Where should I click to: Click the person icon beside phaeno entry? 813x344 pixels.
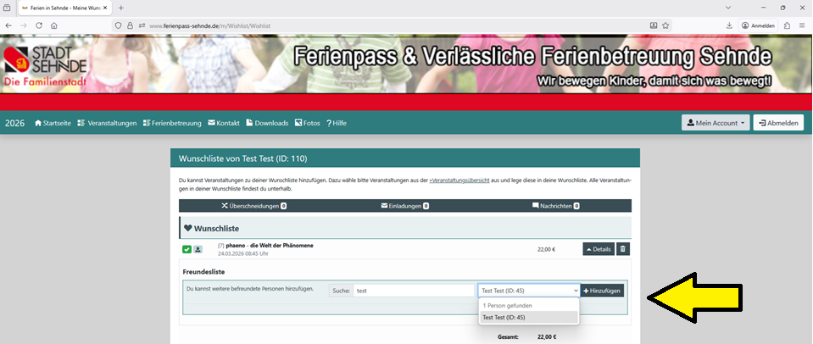coord(198,249)
